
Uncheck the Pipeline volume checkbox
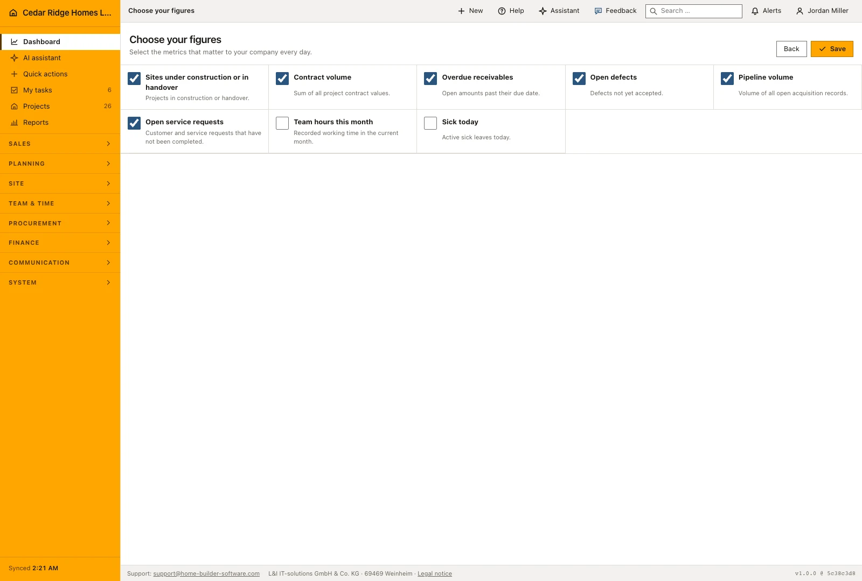click(x=727, y=79)
